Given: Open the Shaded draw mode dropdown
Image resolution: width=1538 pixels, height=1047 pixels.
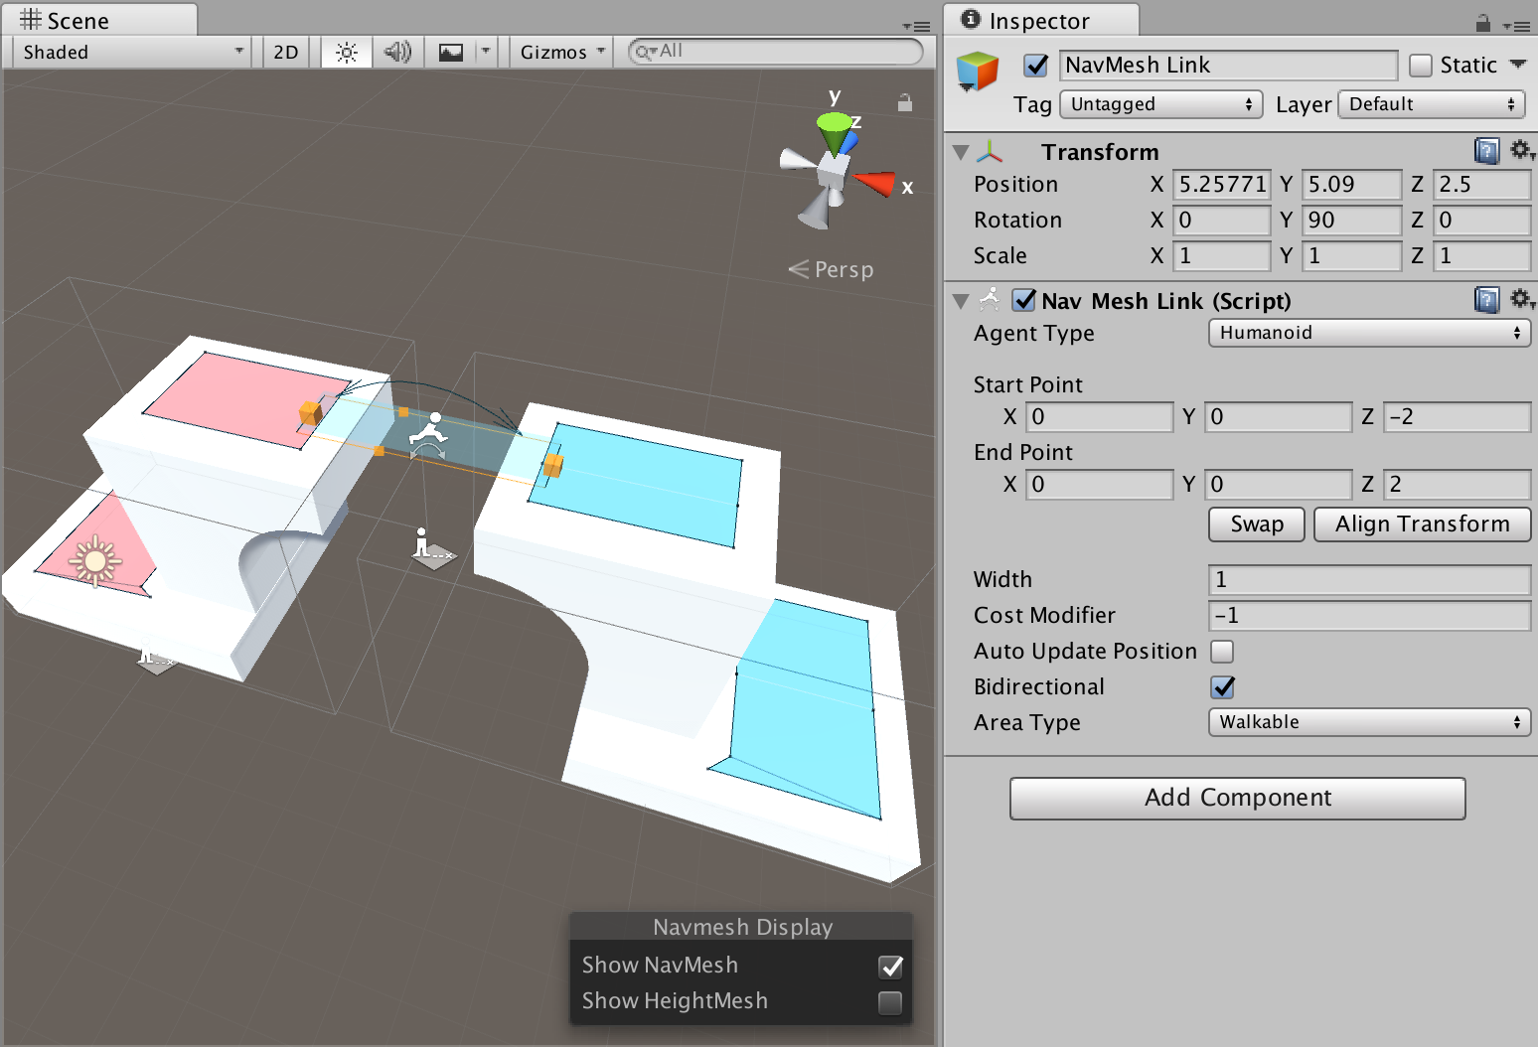Looking at the screenshot, I should pyautogui.click(x=129, y=52).
